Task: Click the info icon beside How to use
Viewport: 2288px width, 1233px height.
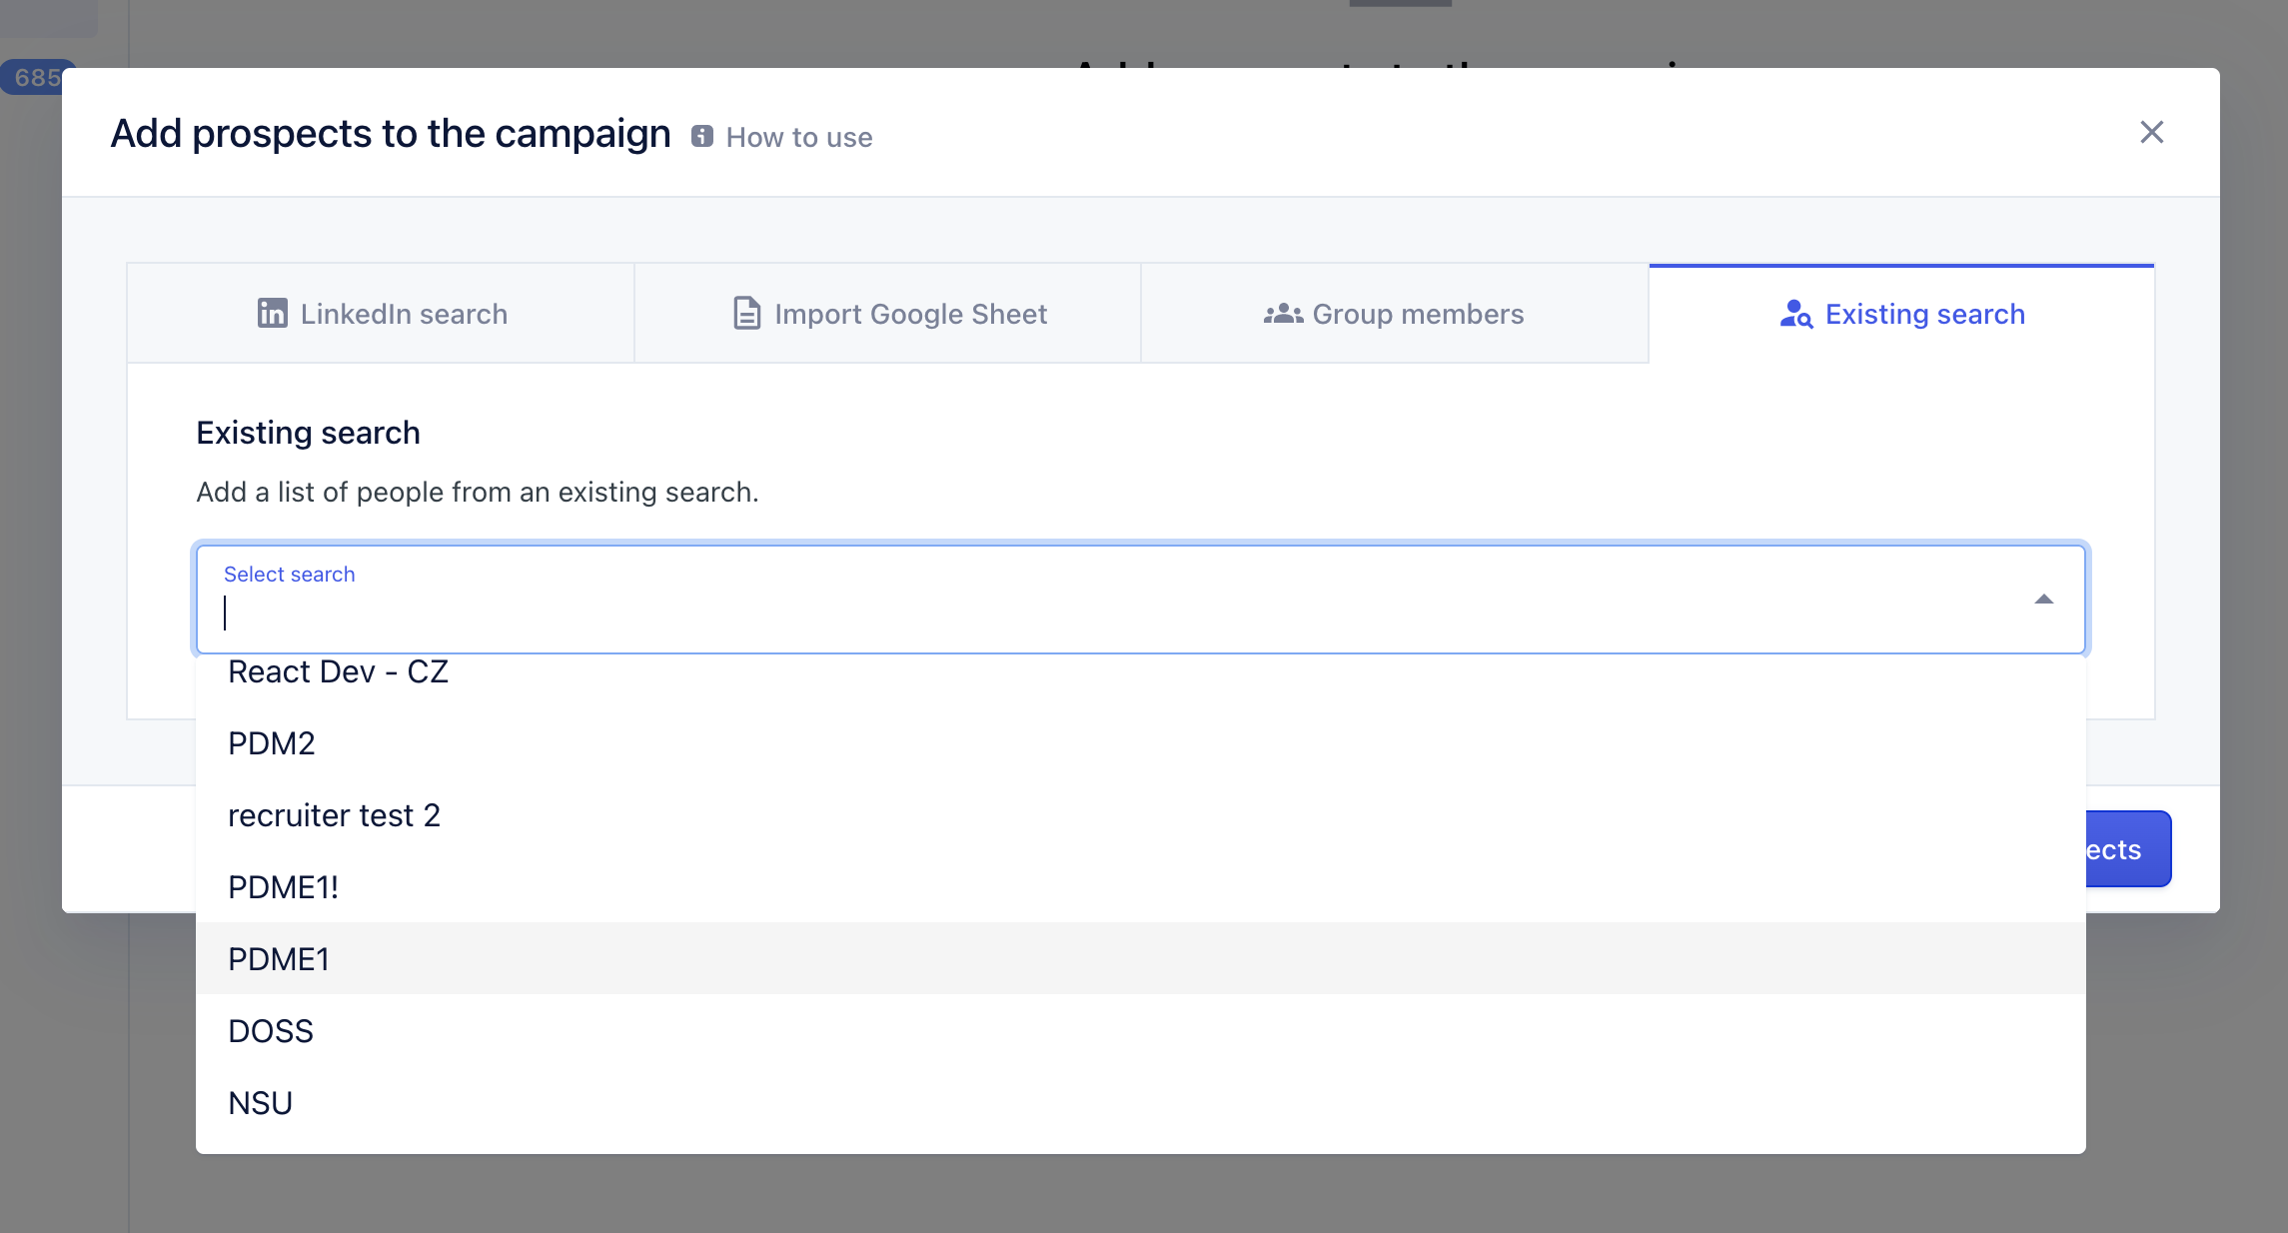Action: tap(702, 136)
